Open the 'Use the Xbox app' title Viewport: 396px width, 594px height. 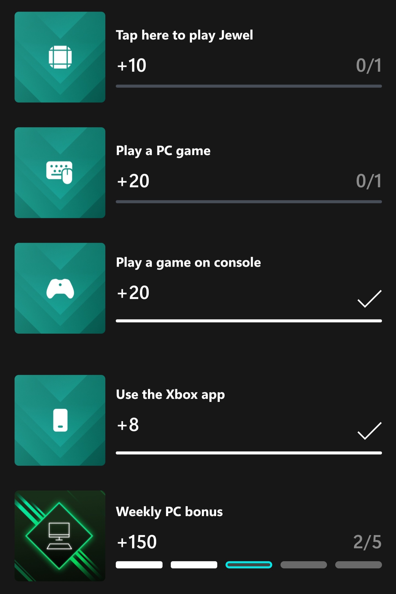click(170, 395)
